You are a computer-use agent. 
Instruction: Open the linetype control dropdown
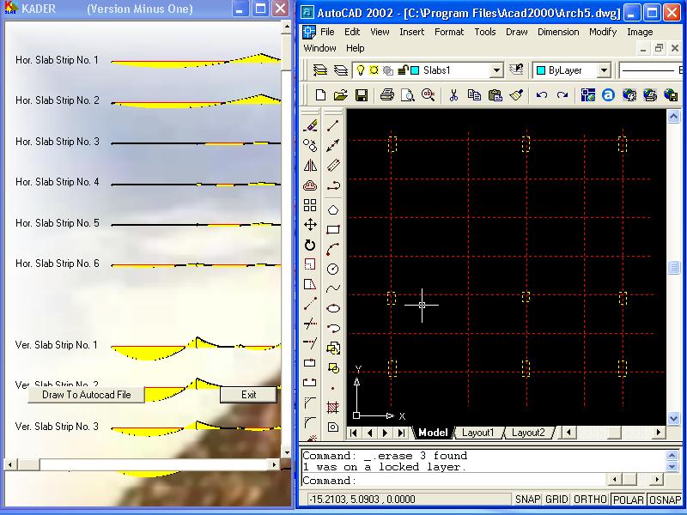coord(653,70)
